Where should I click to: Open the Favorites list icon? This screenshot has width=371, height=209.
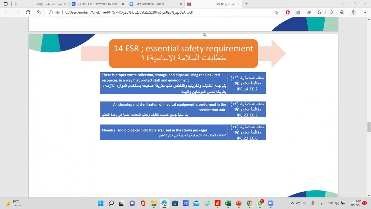tap(332, 12)
